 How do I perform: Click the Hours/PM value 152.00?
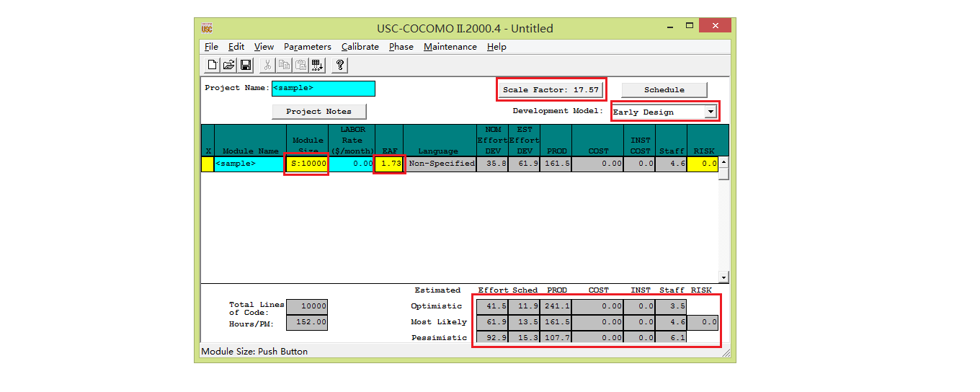click(307, 323)
